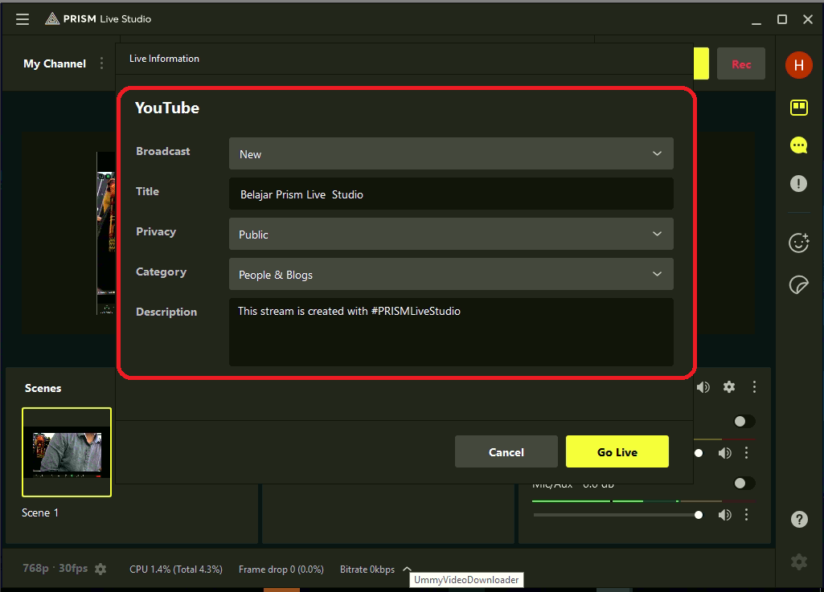Click the My Channel label
The height and width of the screenshot is (592, 824).
pyautogui.click(x=55, y=63)
